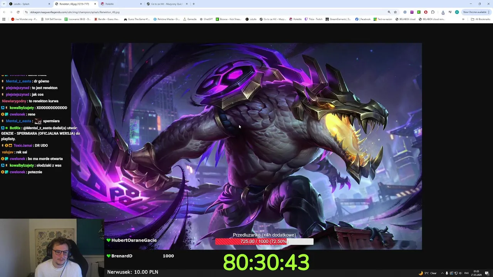Reload the current page
The image size is (493, 277).
pos(18,12)
